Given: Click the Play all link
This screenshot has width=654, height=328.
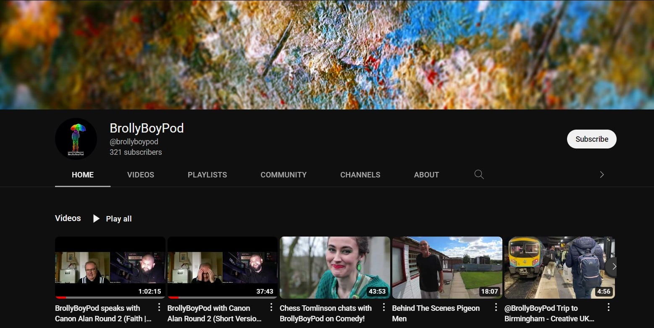Looking at the screenshot, I should (x=119, y=219).
